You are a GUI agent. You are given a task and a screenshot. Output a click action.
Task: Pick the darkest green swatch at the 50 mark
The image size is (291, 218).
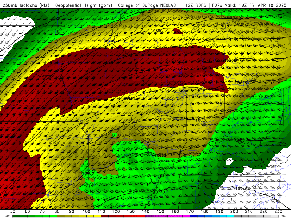point(16,216)
